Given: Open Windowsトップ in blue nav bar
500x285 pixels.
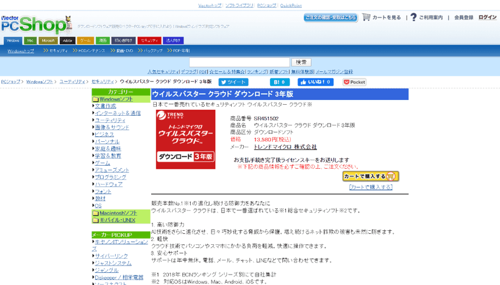Looking at the screenshot, I should pyautogui.click(x=21, y=51).
